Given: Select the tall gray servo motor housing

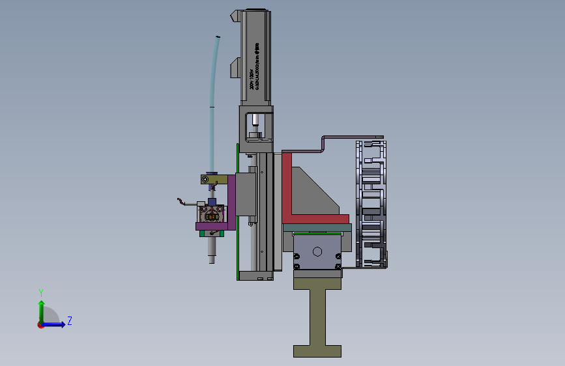Looking at the screenshot, I should 256,58.
